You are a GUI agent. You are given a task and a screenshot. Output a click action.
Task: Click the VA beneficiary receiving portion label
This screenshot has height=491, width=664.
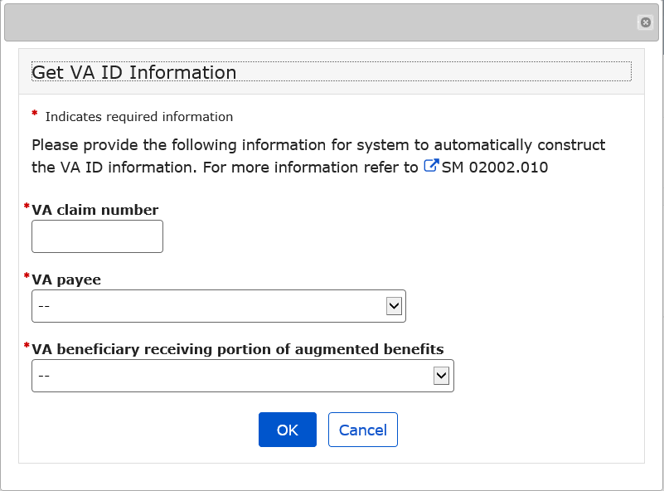click(237, 349)
